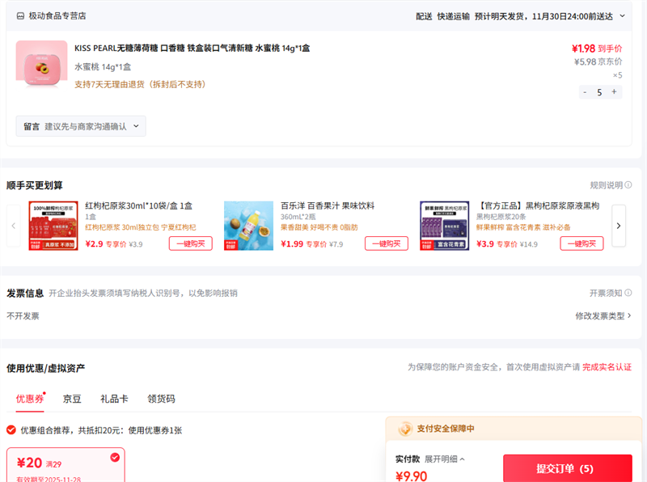Viewport: 647px width, 482px height.
Task: Open the KISS PEARL product thumbnail
Action: pos(41,66)
